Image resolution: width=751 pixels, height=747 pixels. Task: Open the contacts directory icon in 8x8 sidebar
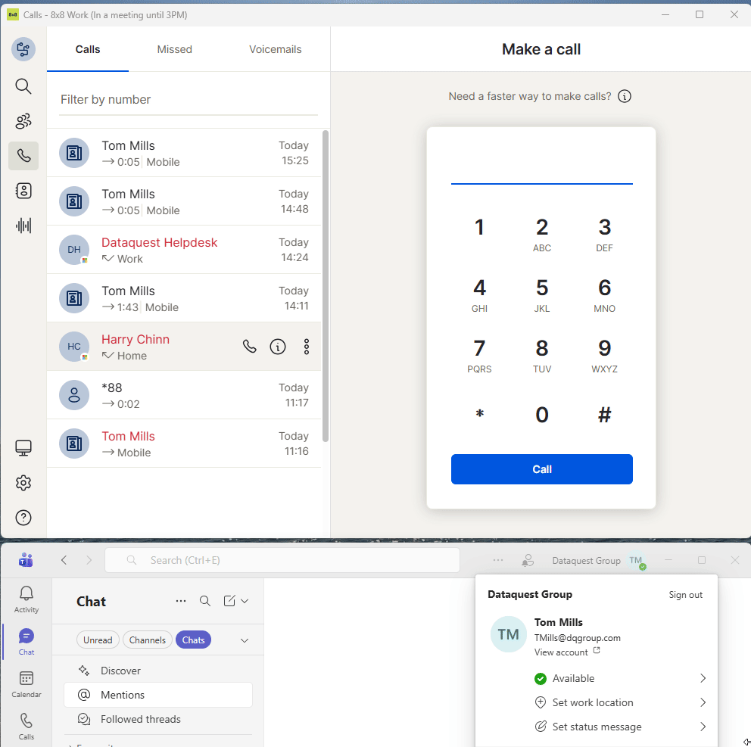pos(23,191)
